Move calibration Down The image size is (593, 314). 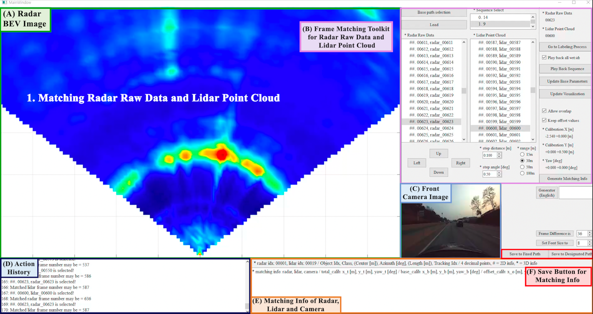point(438,172)
